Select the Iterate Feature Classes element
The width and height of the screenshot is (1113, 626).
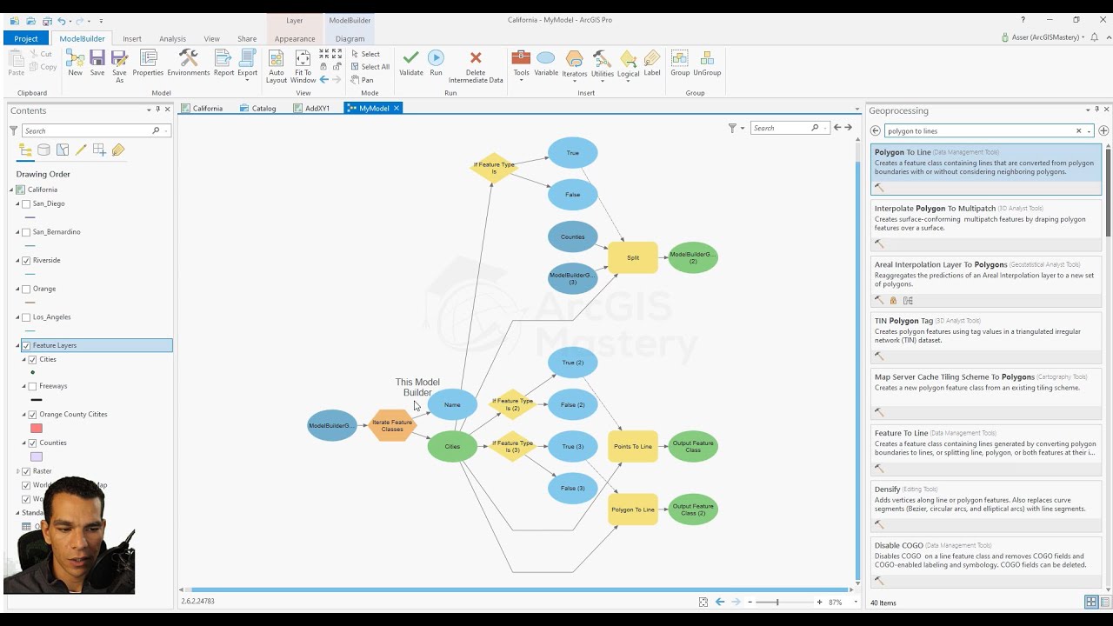(392, 425)
